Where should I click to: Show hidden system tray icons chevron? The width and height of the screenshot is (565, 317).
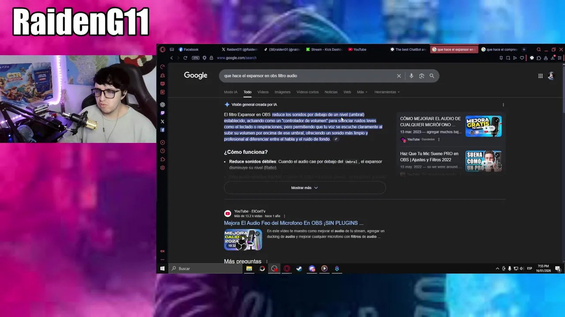coord(497,269)
